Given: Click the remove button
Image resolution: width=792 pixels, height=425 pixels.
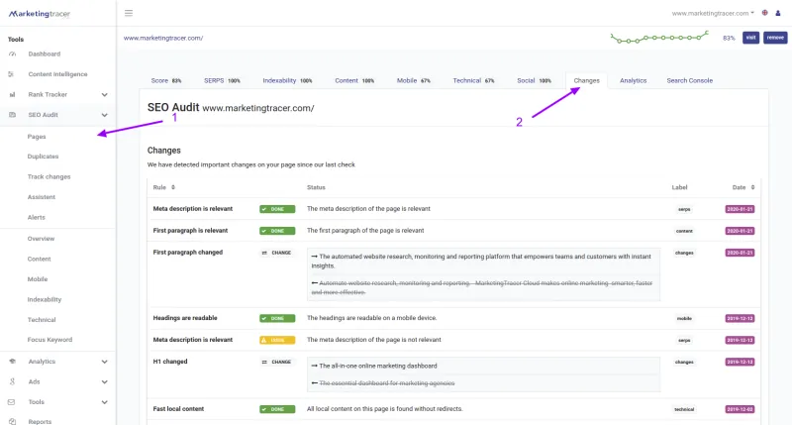Looking at the screenshot, I should pos(775,38).
